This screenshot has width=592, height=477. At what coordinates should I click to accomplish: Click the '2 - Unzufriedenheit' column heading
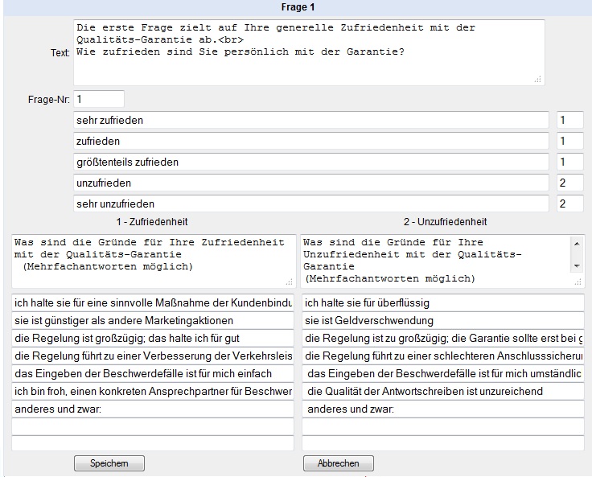(445, 222)
